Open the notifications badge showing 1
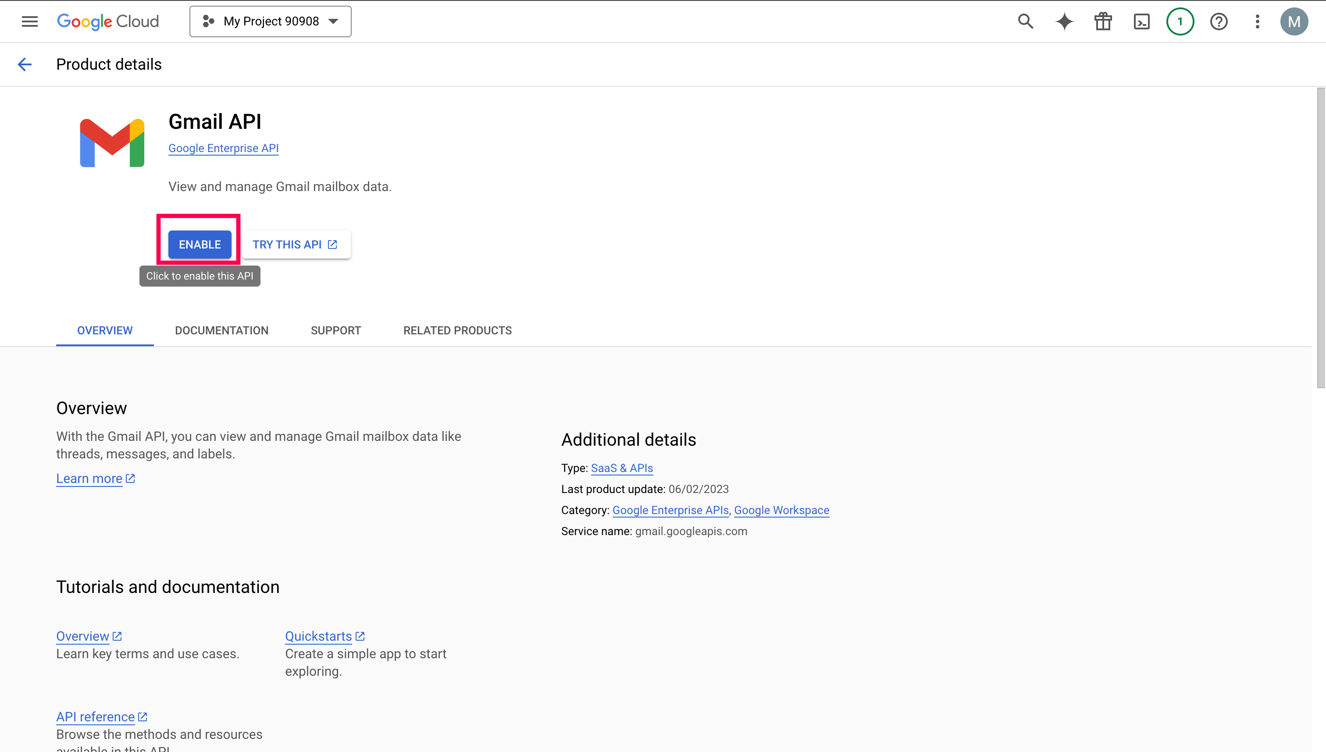1326x752 pixels. coord(1180,21)
